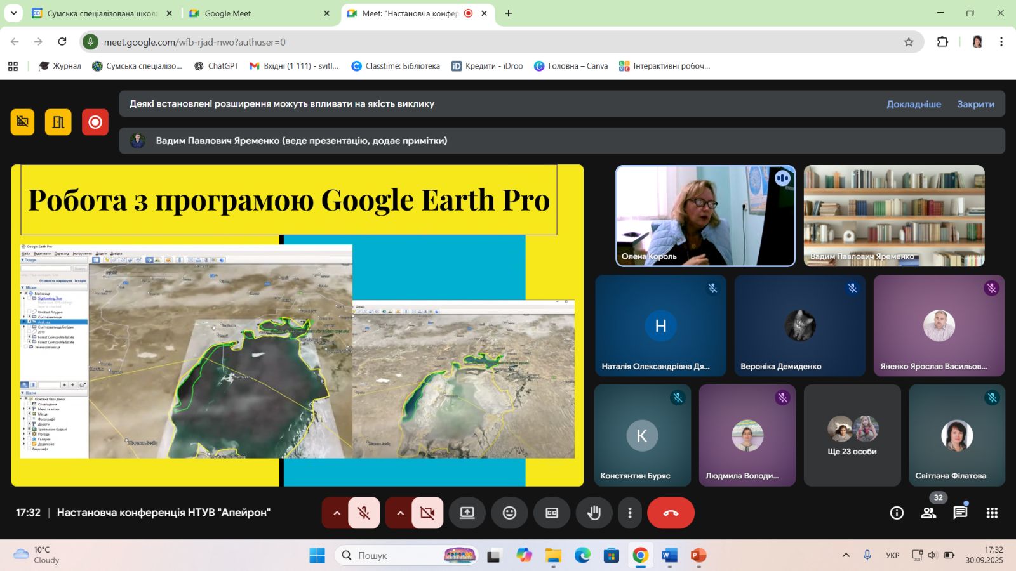Expand video settings arrow beside camera

pos(400,513)
